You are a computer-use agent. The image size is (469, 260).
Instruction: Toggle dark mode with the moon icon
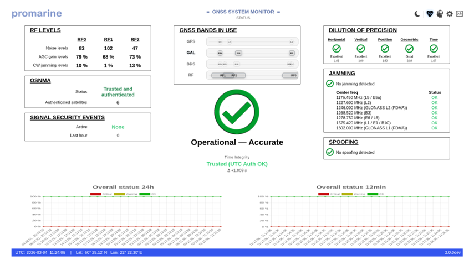[x=417, y=14]
